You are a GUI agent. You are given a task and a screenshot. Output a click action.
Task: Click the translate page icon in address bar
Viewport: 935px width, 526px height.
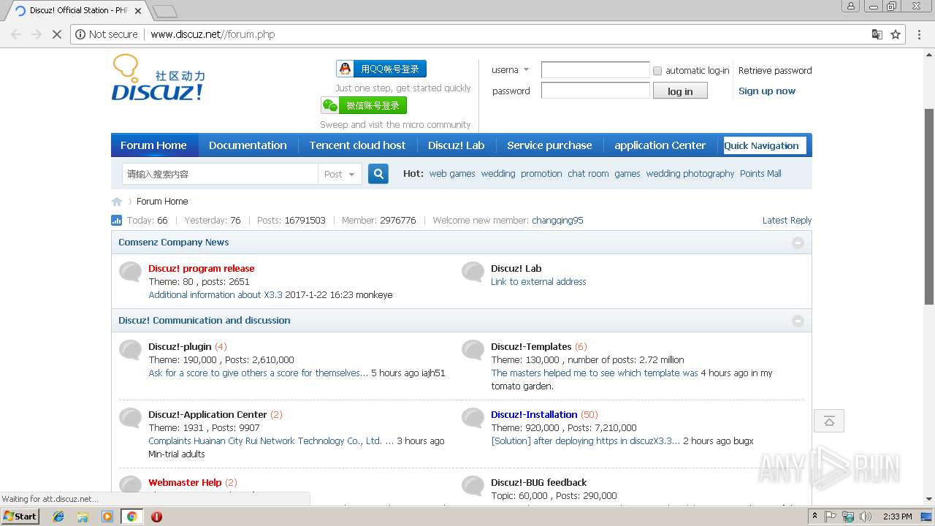(877, 34)
